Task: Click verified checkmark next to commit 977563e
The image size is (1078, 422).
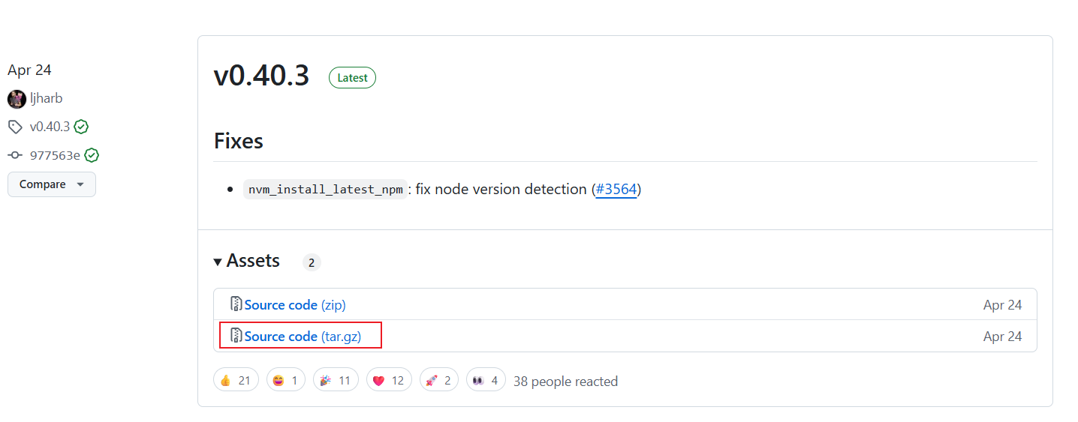Action: tap(92, 155)
